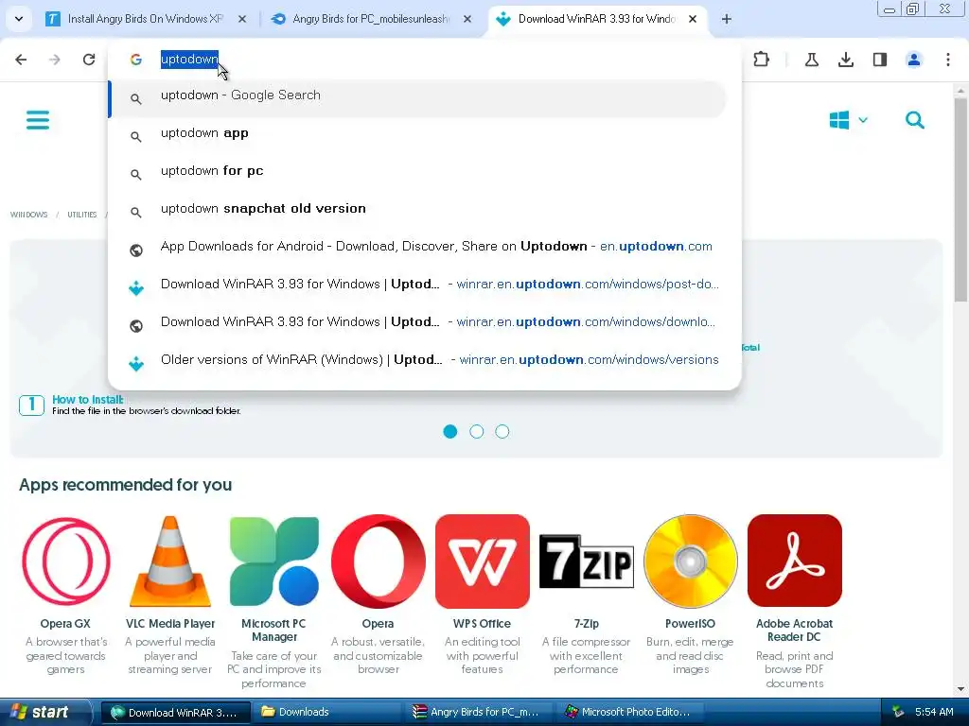Click the VLC Media Player title link
Viewport: 969px width, 726px height.
tap(170, 624)
